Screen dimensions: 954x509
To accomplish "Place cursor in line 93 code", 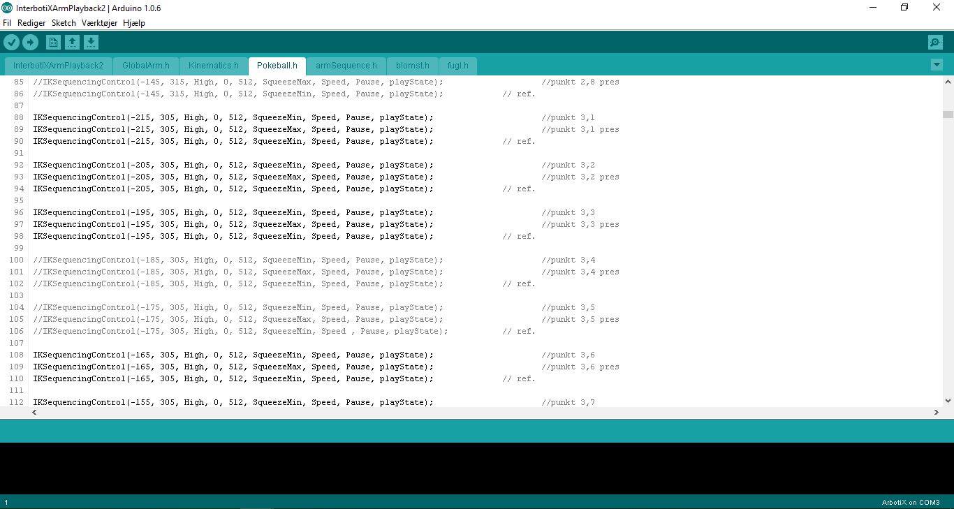I will pos(233,177).
